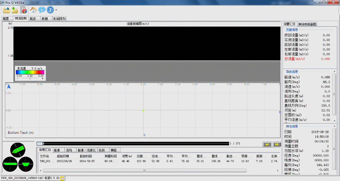Click the 文件名 column header
340x181 pixels.
tap(45, 156)
